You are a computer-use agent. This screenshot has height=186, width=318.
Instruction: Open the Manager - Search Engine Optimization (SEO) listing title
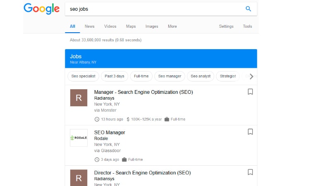click(x=143, y=92)
